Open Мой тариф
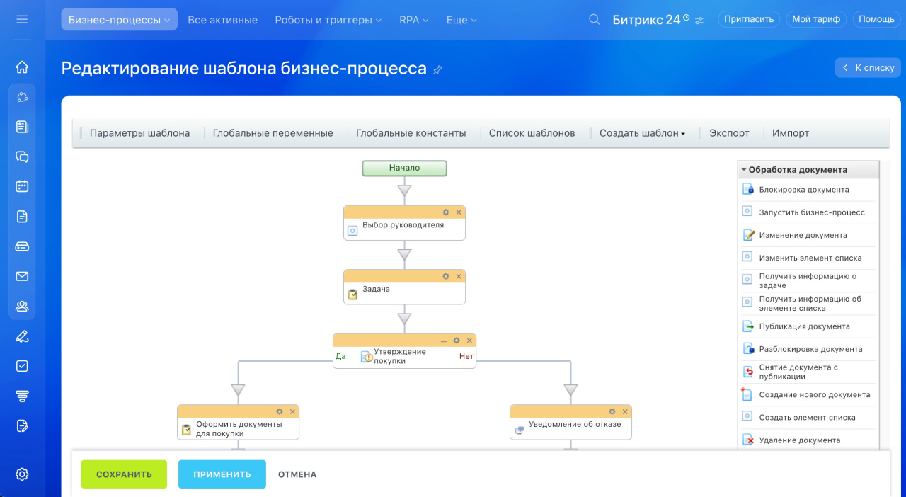This screenshot has height=497, width=906. (x=816, y=19)
